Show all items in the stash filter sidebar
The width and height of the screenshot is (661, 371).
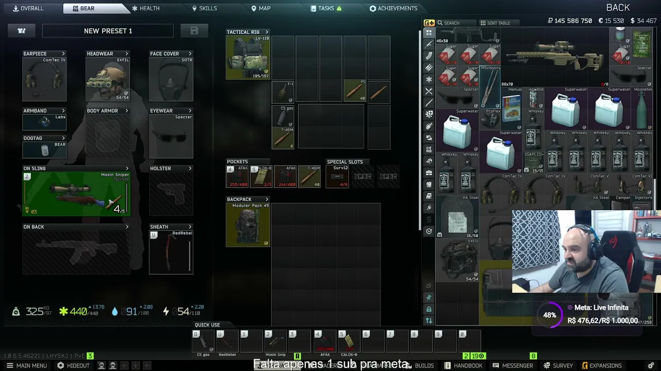point(429,32)
